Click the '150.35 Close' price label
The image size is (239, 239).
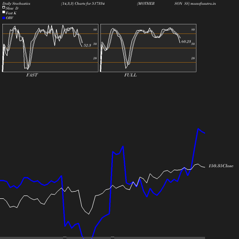point(221,166)
